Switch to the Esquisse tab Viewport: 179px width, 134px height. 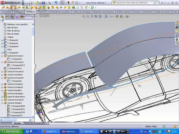(x=18, y=12)
